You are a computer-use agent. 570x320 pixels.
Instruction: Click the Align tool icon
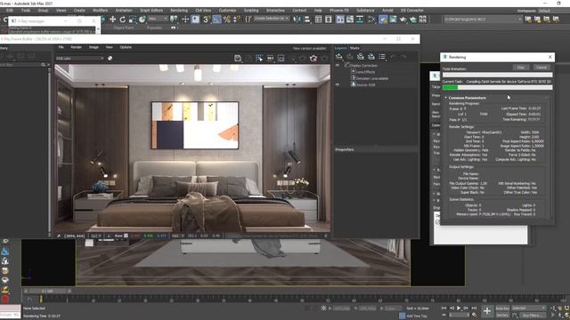point(307,20)
